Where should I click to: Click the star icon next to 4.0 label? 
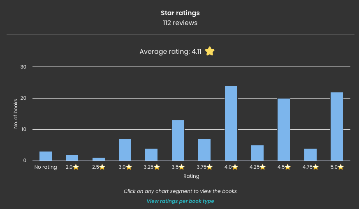click(x=234, y=167)
